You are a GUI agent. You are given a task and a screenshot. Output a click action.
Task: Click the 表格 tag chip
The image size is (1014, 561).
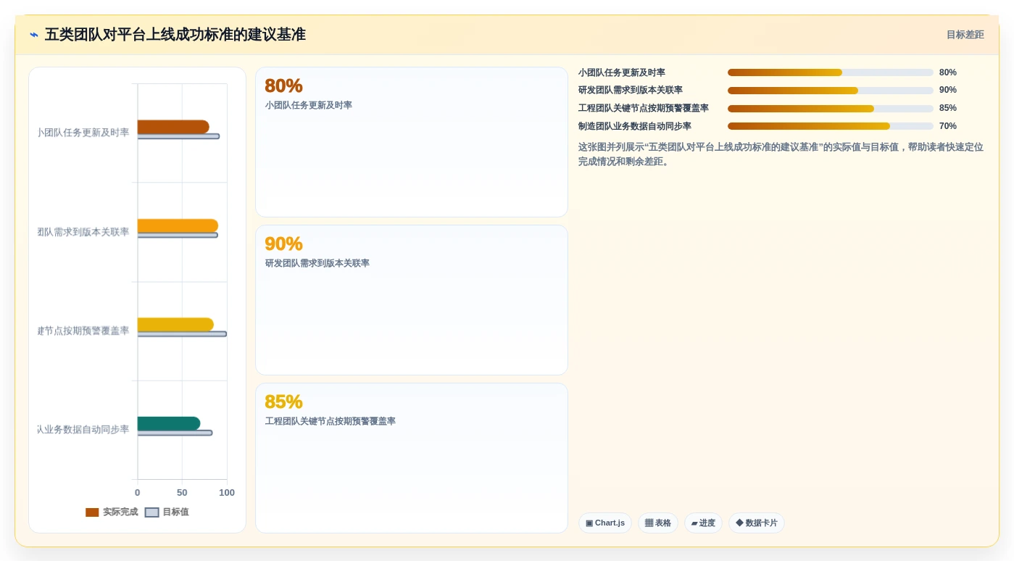[x=658, y=523]
